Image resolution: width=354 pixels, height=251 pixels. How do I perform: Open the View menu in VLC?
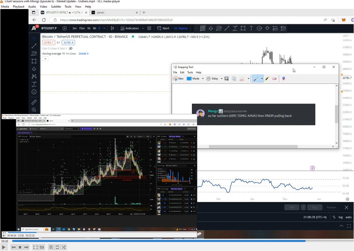pyautogui.click(x=78, y=7)
